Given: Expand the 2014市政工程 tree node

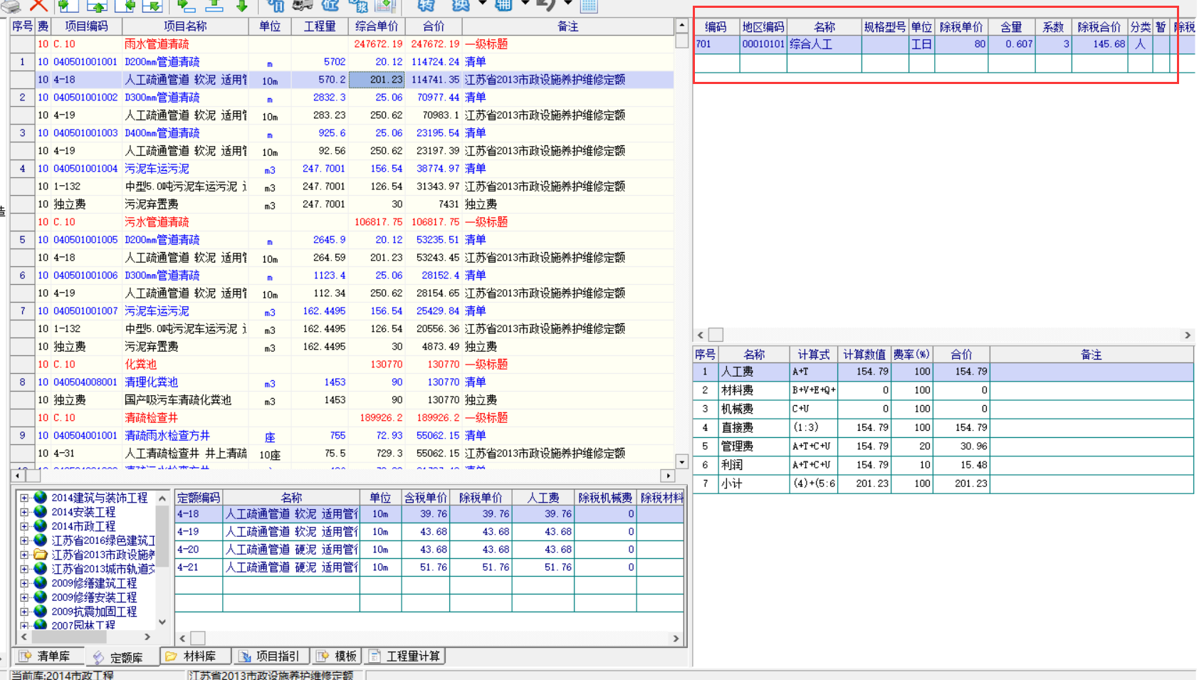Looking at the screenshot, I should tap(24, 526).
